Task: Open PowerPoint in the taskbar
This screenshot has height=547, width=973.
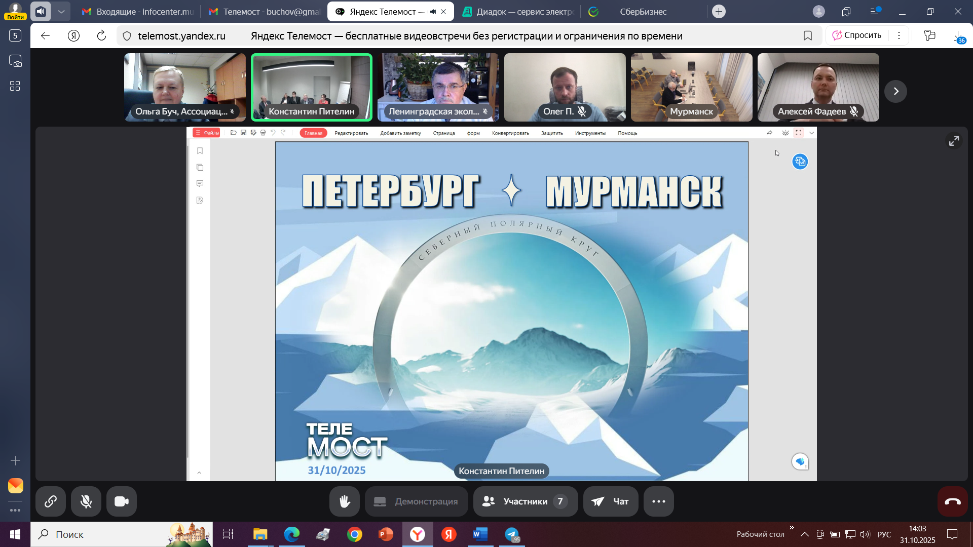Action: 386,534
